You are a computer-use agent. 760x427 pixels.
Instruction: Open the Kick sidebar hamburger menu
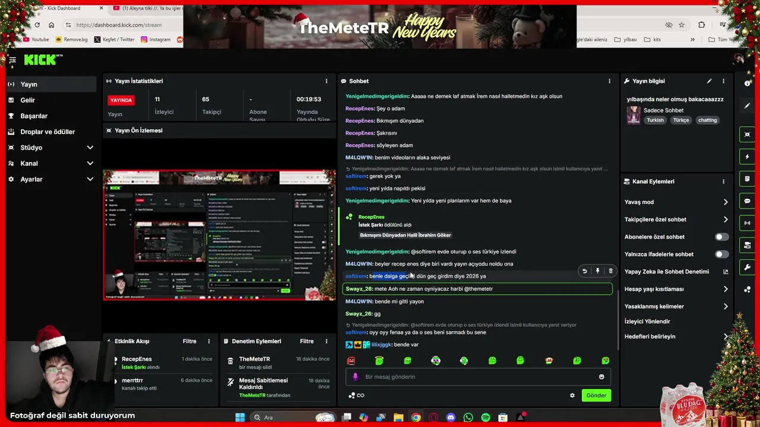[x=12, y=60]
